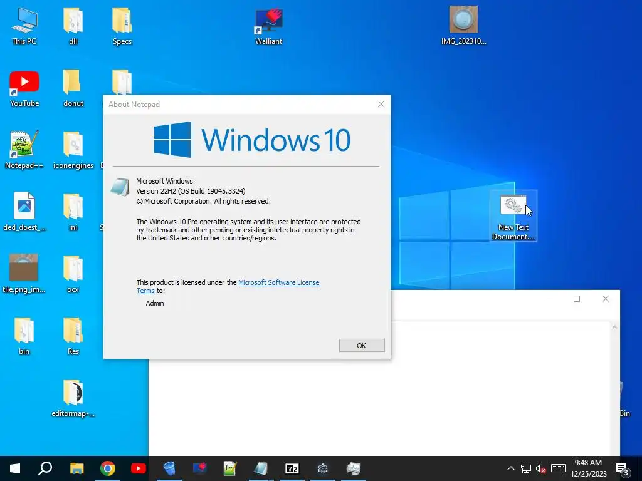Click the blue bin taskbar icon
Viewport: 642px width, 481px height.
click(x=169, y=468)
